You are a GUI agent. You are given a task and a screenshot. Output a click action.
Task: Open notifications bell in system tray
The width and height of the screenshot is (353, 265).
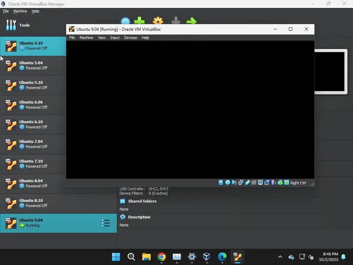(x=344, y=257)
